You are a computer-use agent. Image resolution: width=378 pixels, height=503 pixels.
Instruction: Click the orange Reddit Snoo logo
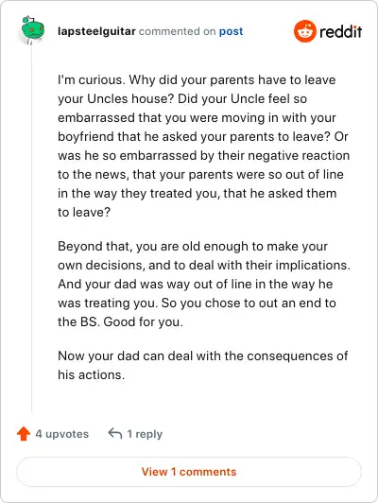(304, 31)
